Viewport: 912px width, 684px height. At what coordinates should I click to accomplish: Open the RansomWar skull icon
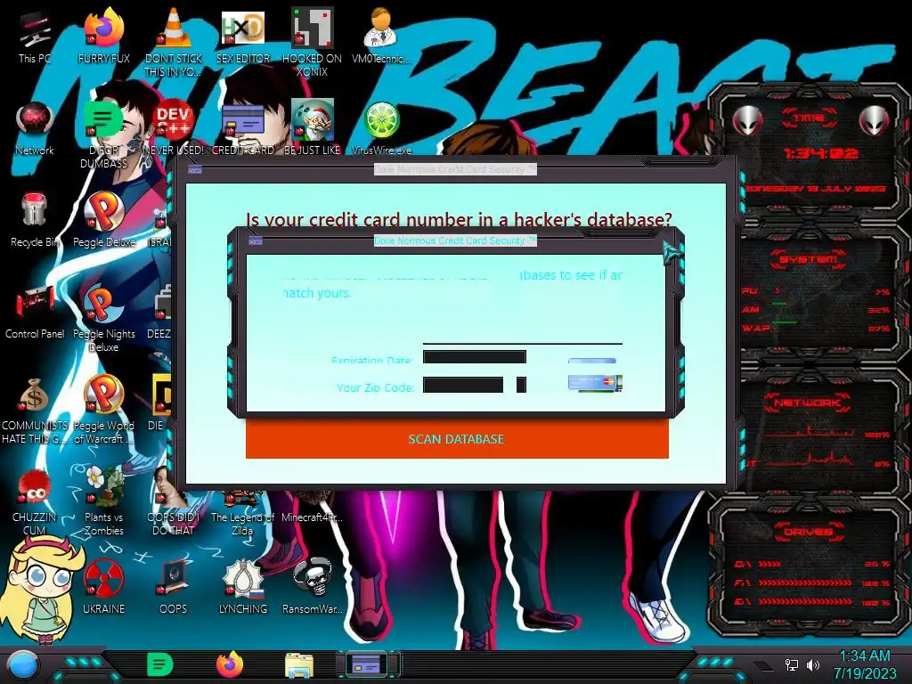click(312, 586)
